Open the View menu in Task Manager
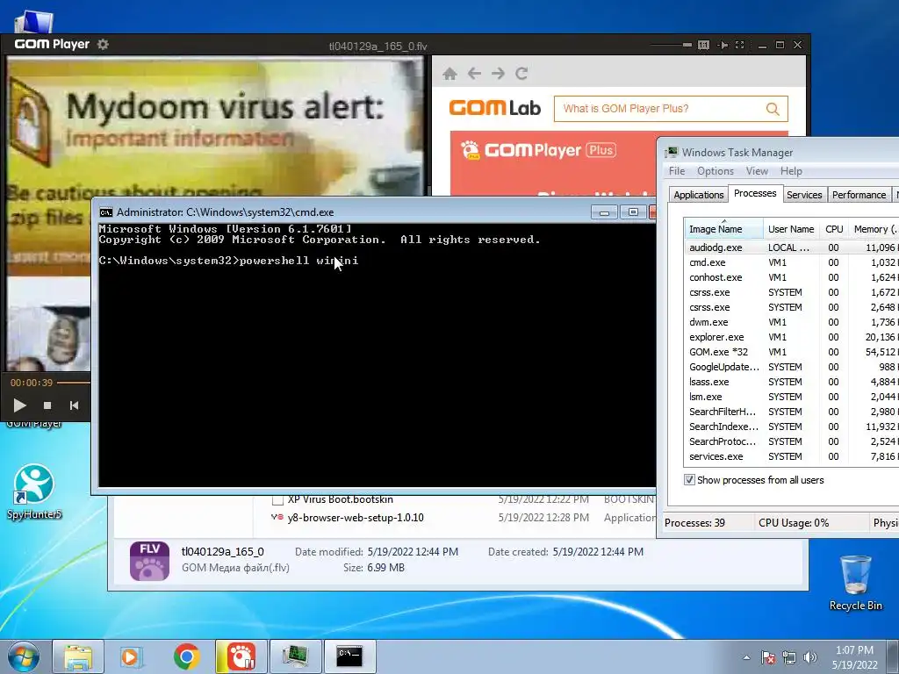This screenshot has height=674, width=899. [x=757, y=171]
